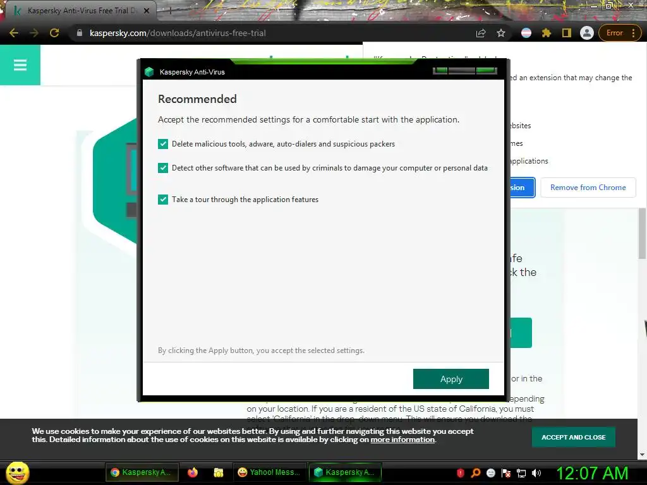Go forward in the Chrome browser
647x485 pixels.
click(34, 33)
